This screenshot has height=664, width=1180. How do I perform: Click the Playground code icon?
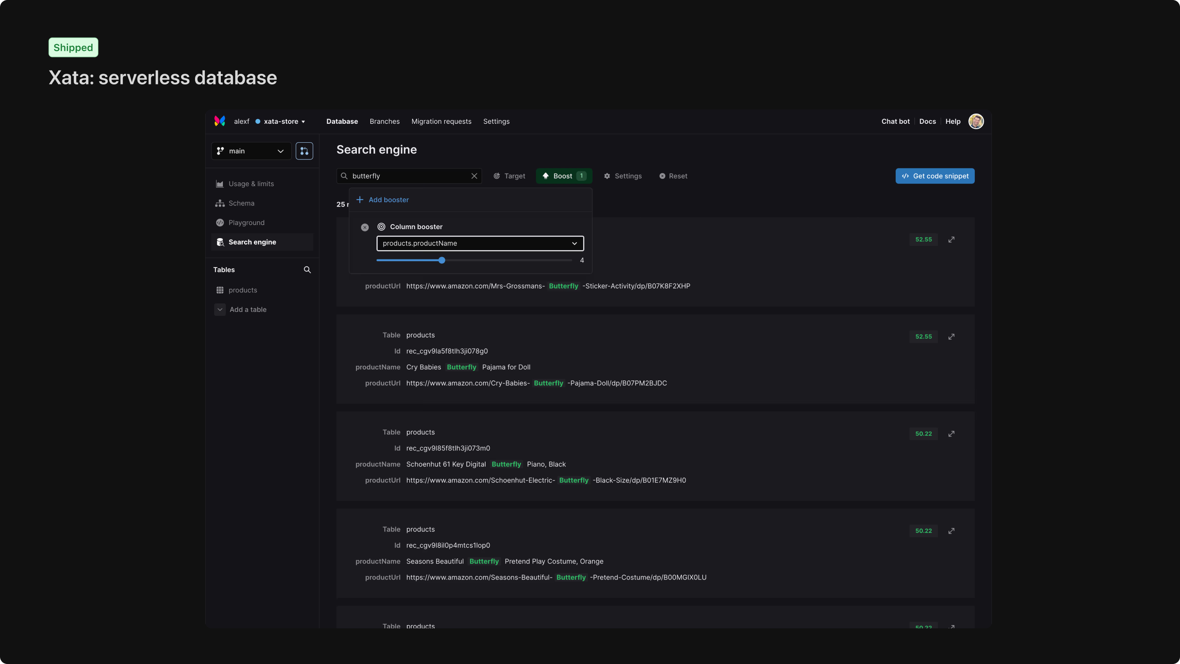click(x=220, y=223)
